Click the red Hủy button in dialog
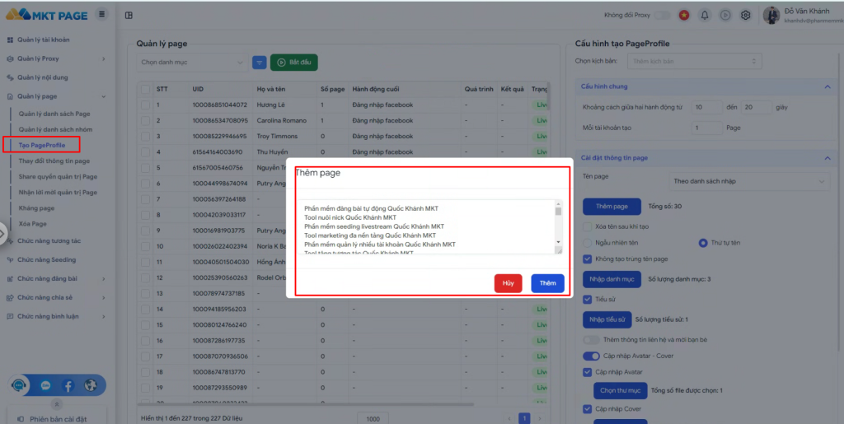This screenshot has width=844, height=424. point(508,283)
